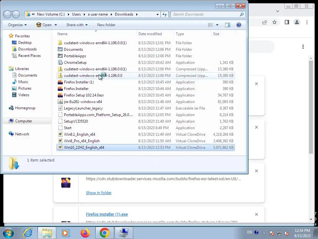318x239 pixels.
Task: Click the search magnifier icon in Explorer
Action: tap(242, 14)
